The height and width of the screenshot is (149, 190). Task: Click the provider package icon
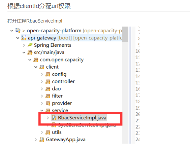click(48, 103)
